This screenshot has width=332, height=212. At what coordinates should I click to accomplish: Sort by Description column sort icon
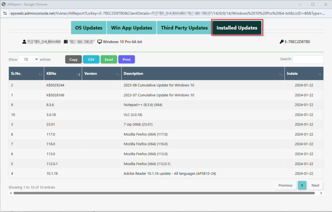(x=280, y=74)
